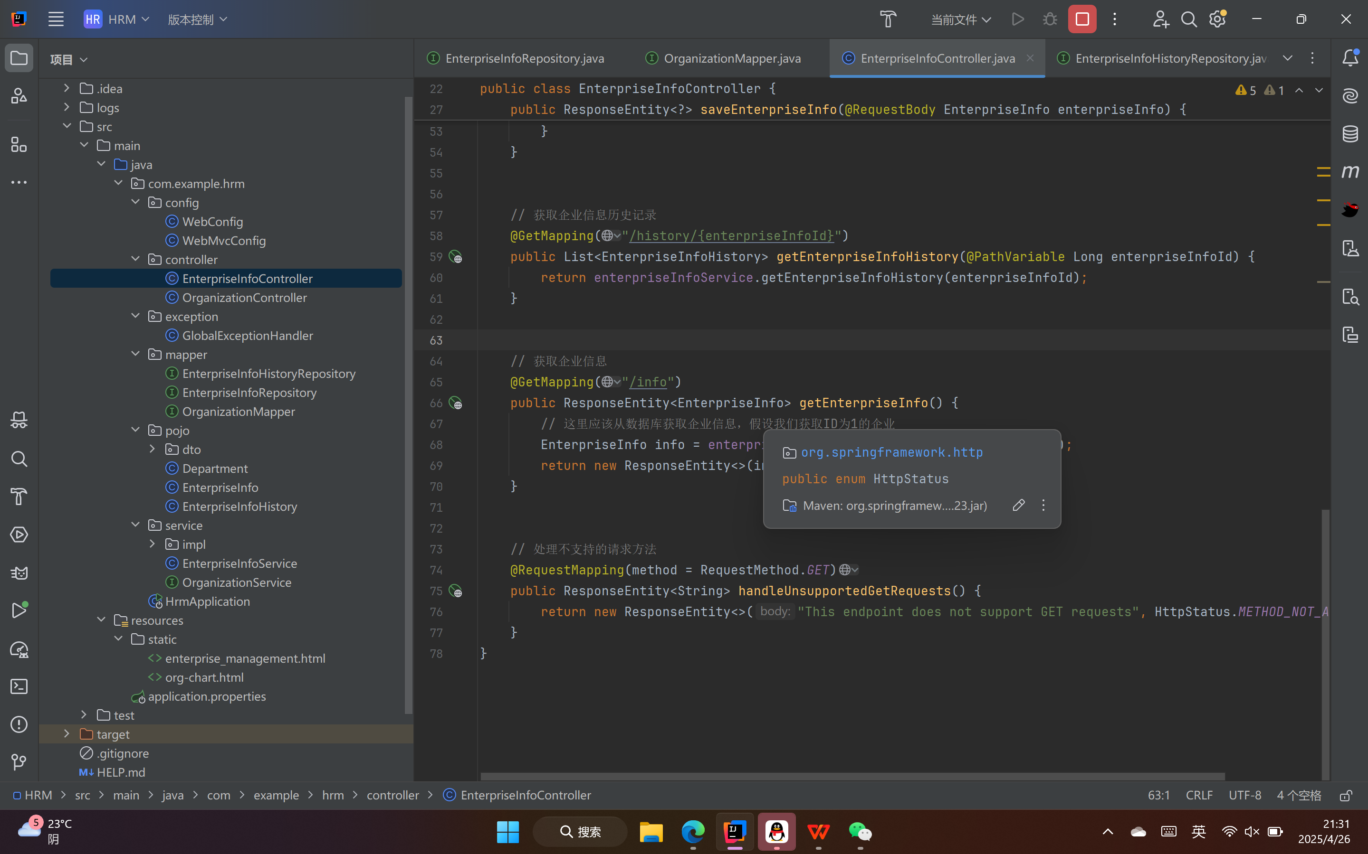Open the Git version control tool window
The image size is (1368, 854).
(x=19, y=762)
